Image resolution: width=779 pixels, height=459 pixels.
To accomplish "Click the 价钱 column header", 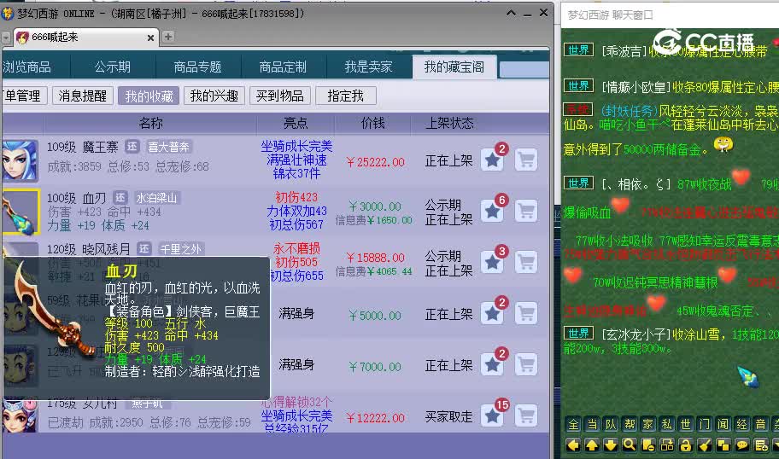I will 372,123.
